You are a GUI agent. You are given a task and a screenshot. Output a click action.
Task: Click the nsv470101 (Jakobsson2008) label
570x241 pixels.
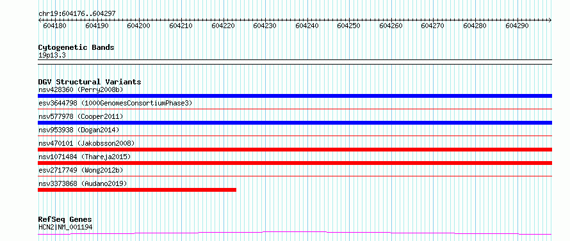pos(86,143)
